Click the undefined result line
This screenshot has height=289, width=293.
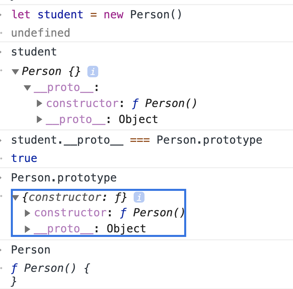point(41,33)
